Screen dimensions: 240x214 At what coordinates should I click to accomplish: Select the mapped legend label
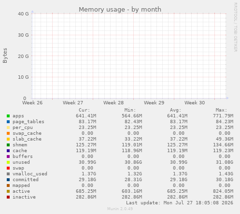pos(21,185)
